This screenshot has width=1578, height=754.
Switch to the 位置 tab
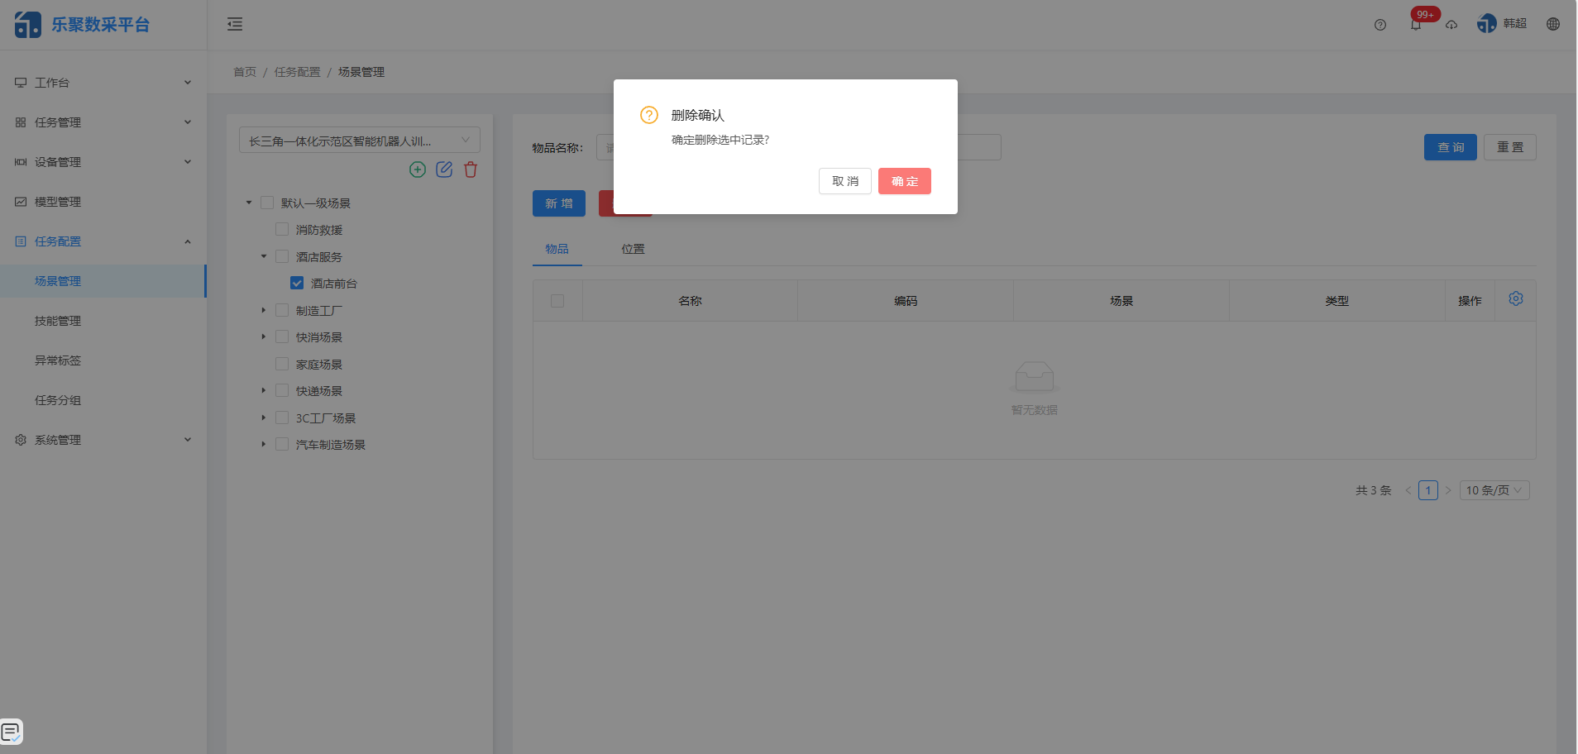click(633, 249)
